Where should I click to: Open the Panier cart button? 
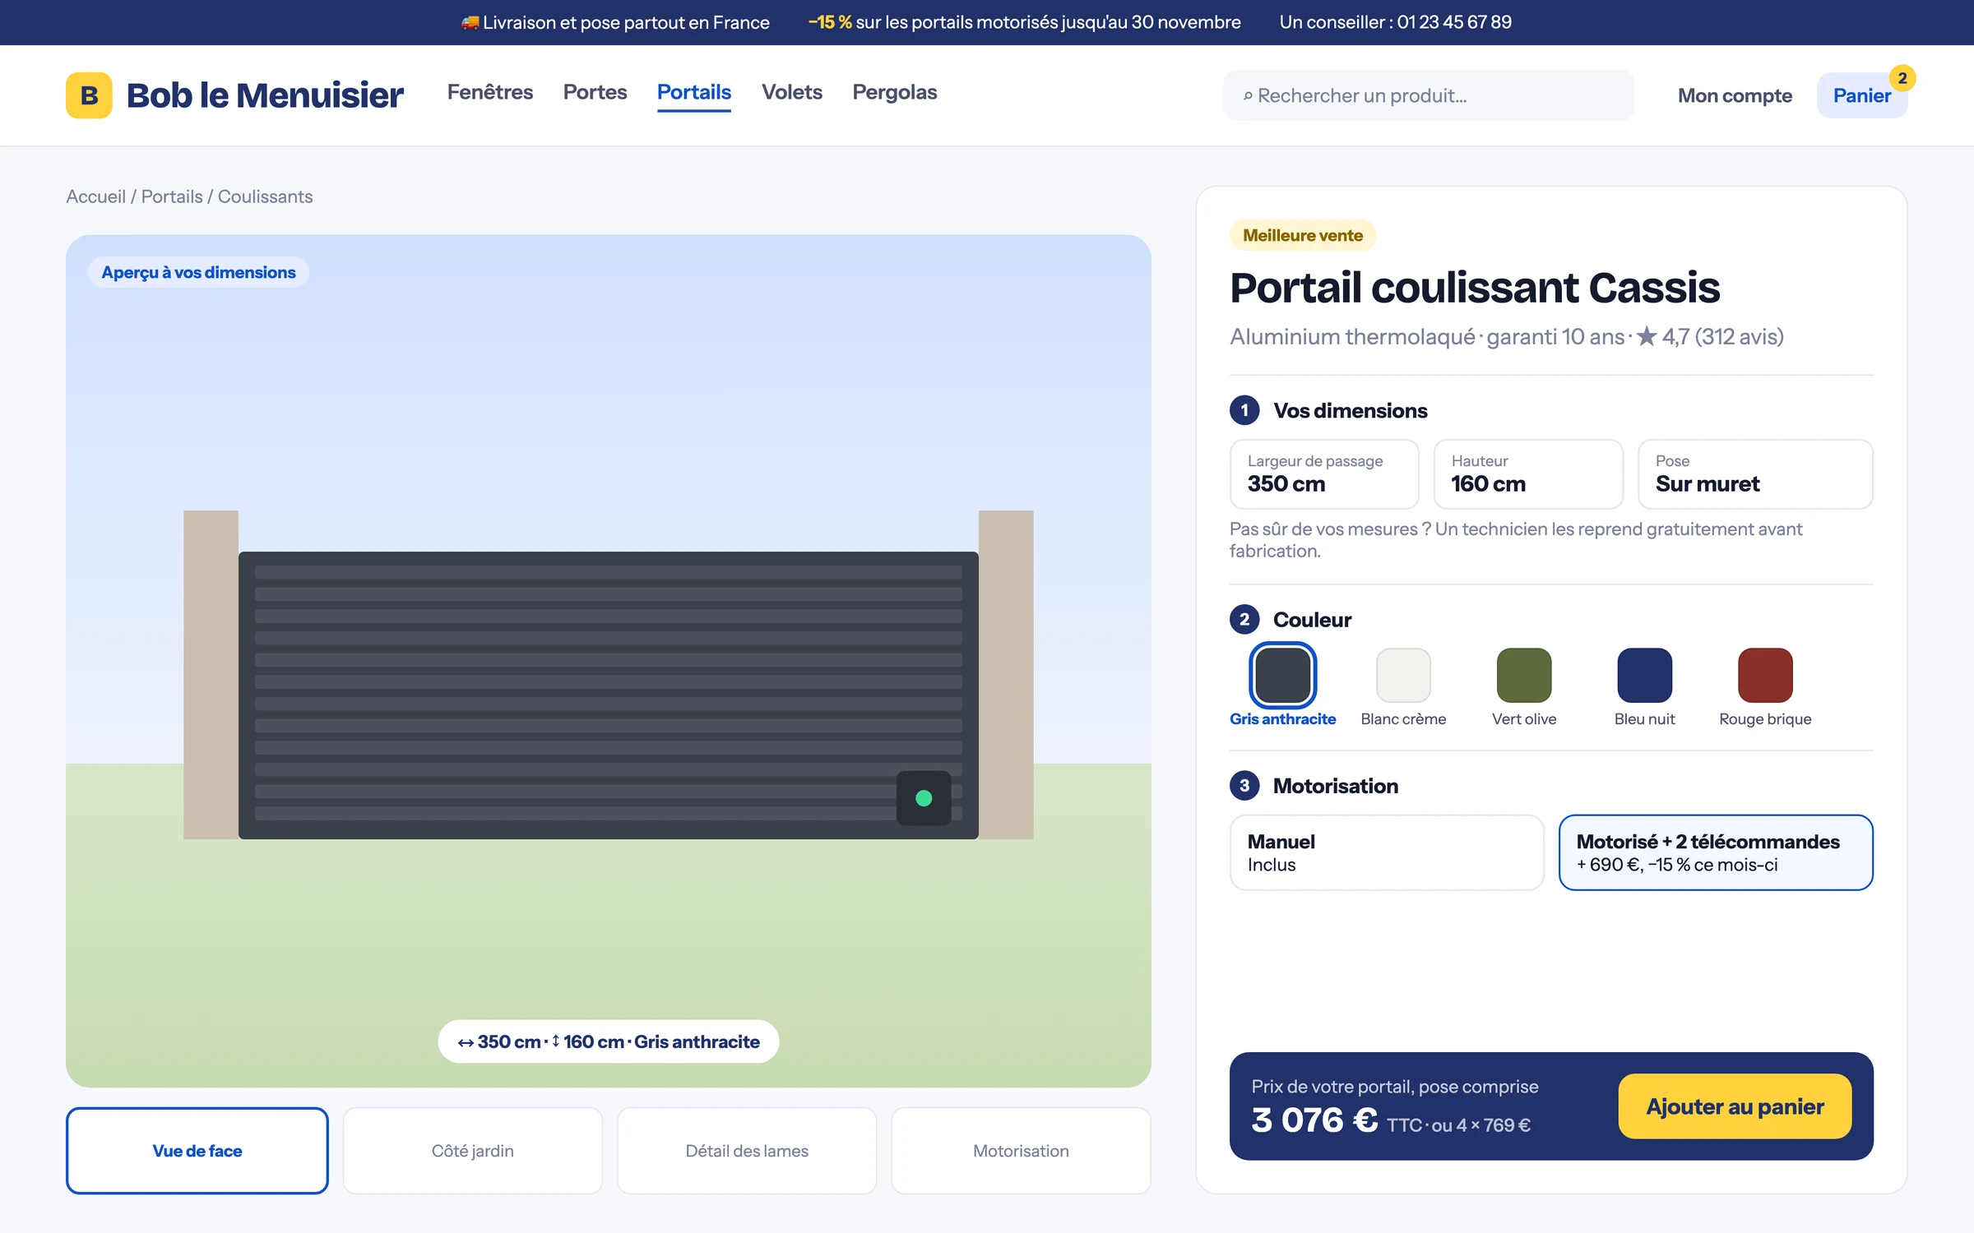click(x=1862, y=95)
